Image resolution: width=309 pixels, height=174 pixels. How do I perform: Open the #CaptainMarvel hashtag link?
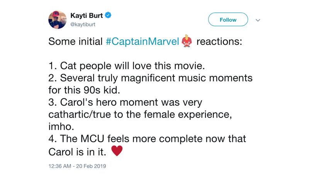(142, 41)
